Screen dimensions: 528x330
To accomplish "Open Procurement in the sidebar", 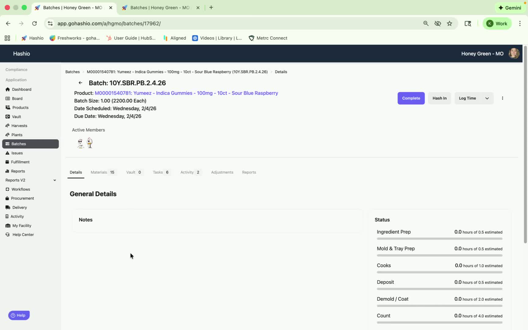I will click(x=20, y=198).
